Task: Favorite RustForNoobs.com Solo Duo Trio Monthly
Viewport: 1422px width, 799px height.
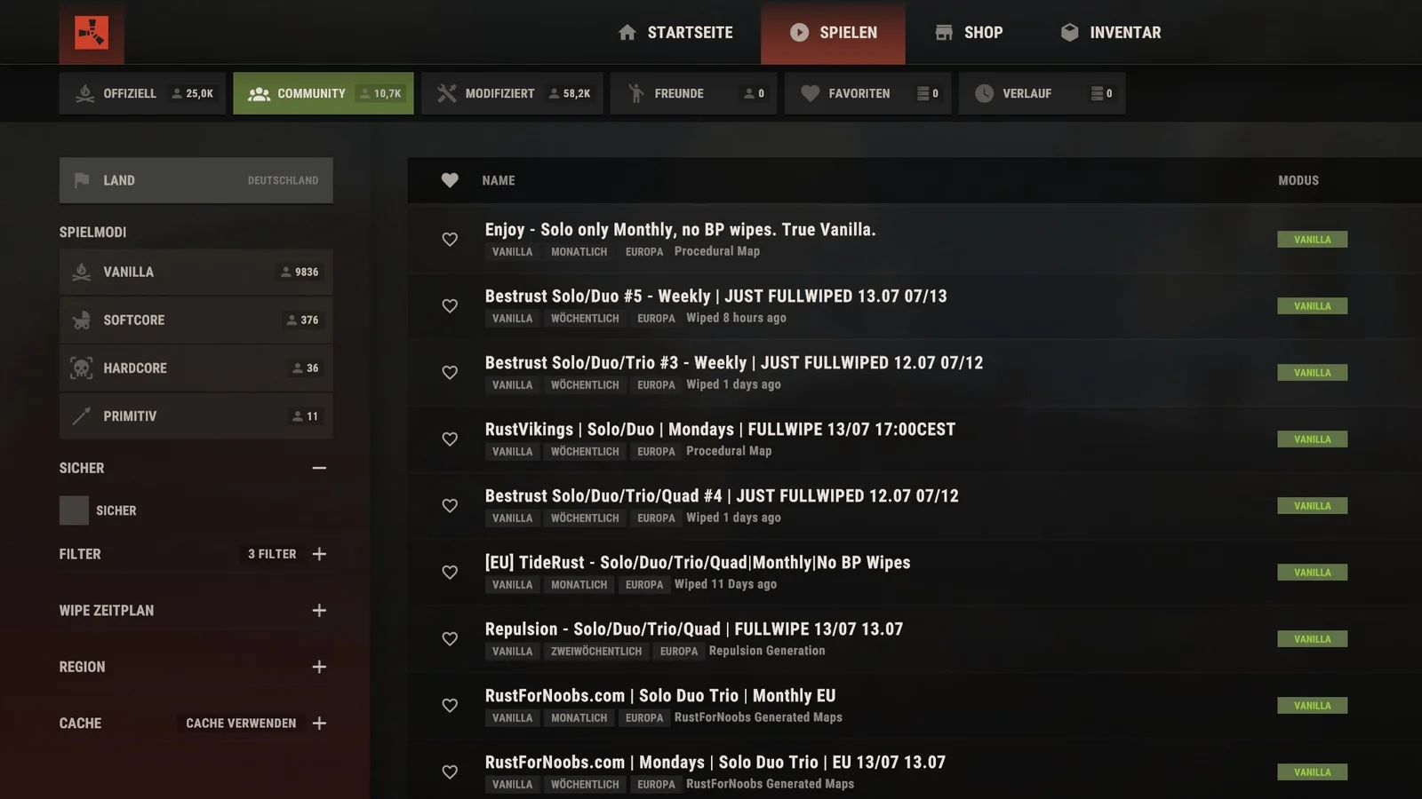Action: click(450, 706)
